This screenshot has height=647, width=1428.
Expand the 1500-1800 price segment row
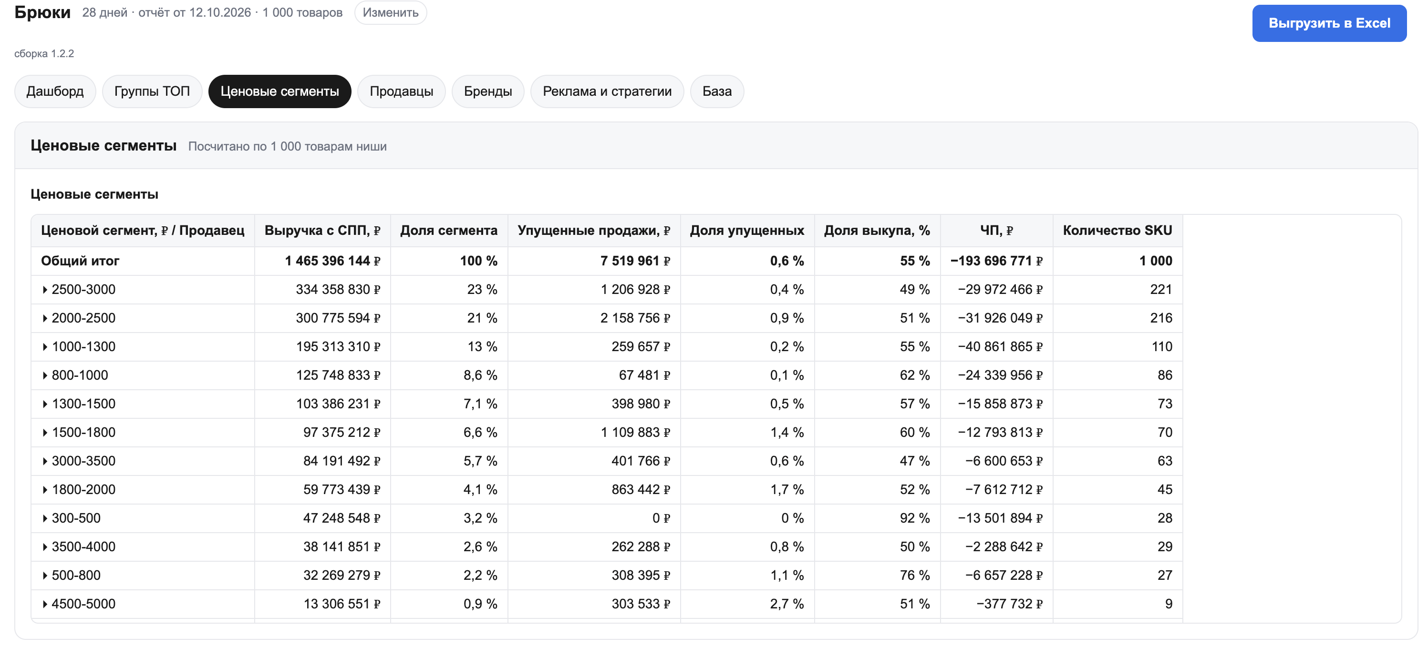(45, 433)
